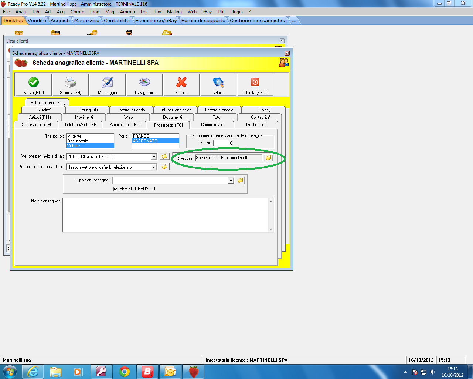
Task: Save the record with Salva (F12)
Action: [x=34, y=85]
